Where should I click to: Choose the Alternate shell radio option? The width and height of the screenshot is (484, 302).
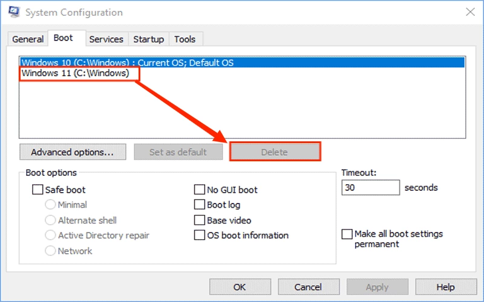coord(50,220)
